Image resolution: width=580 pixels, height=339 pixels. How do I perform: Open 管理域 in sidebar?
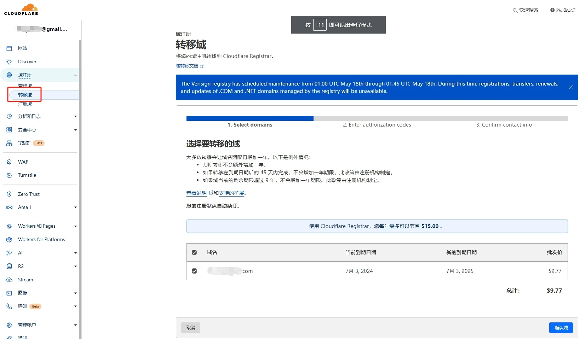point(25,86)
